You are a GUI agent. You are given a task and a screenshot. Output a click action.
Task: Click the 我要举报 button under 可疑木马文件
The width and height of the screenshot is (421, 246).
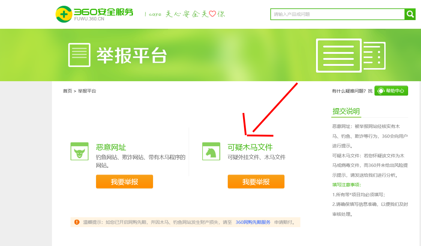coord(256,182)
